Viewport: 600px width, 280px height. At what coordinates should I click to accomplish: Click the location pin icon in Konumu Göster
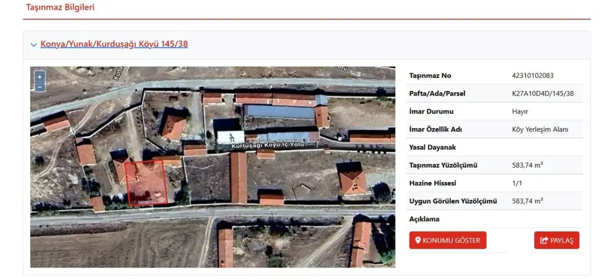[418, 240]
